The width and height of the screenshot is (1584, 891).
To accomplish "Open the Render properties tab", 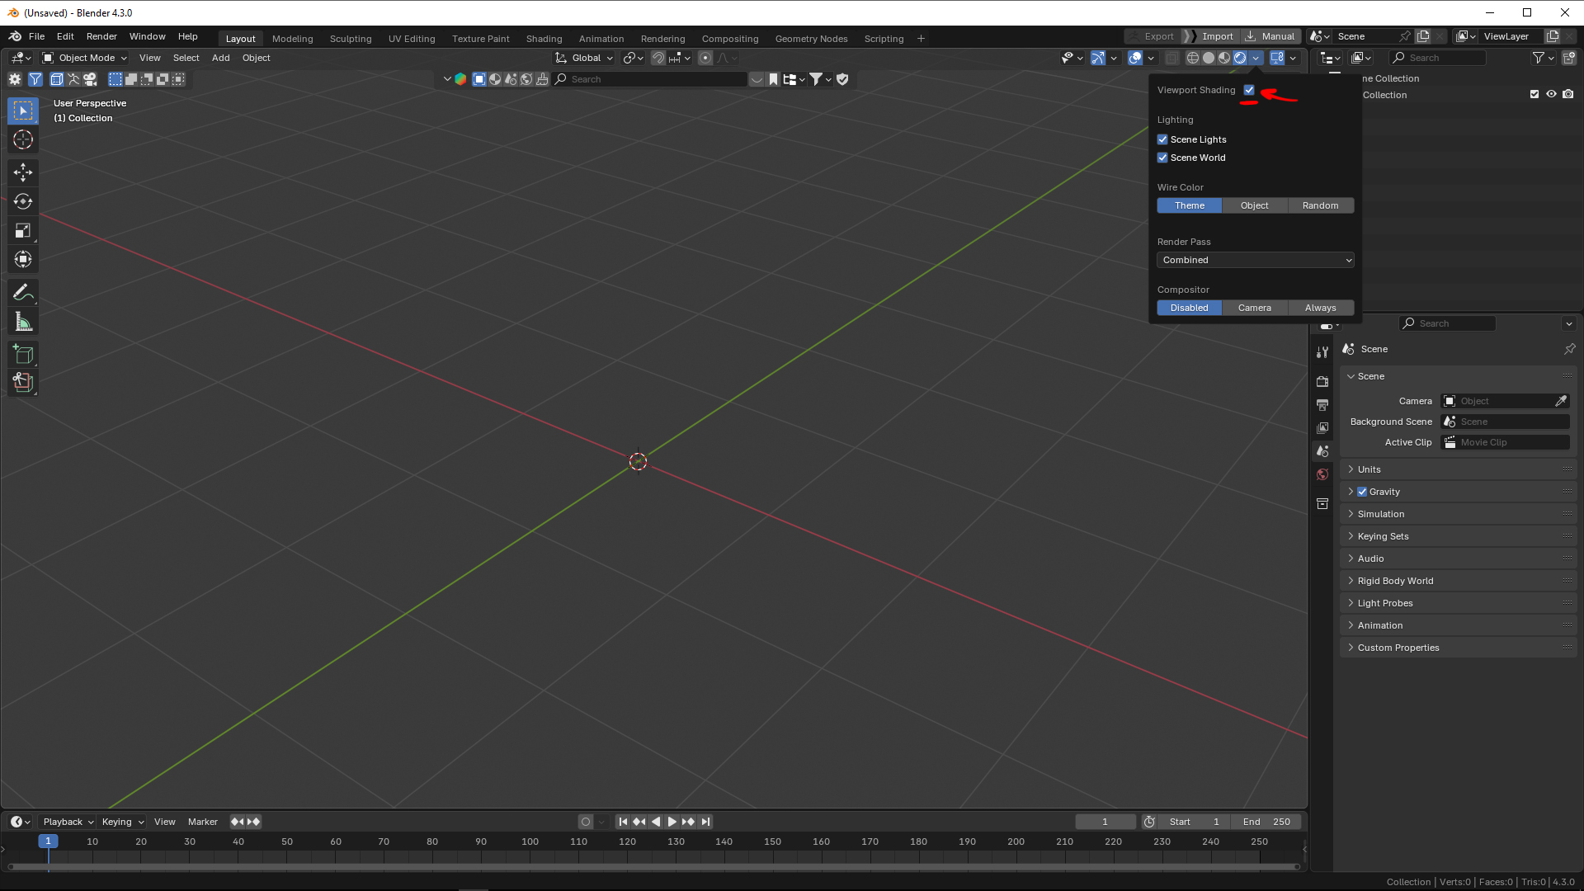I will [1322, 381].
